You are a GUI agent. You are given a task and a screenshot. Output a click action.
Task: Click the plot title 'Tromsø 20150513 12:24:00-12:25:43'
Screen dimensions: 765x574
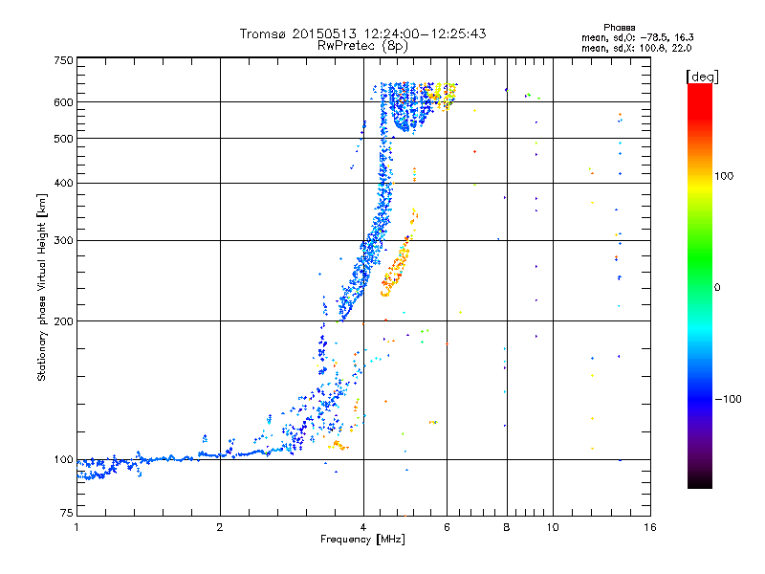coord(362,33)
